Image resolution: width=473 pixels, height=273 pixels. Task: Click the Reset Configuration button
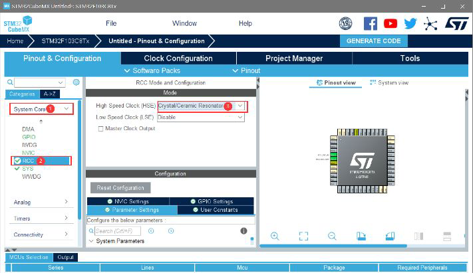tap(120, 188)
